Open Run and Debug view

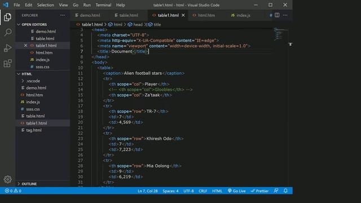pyautogui.click(x=7, y=48)
